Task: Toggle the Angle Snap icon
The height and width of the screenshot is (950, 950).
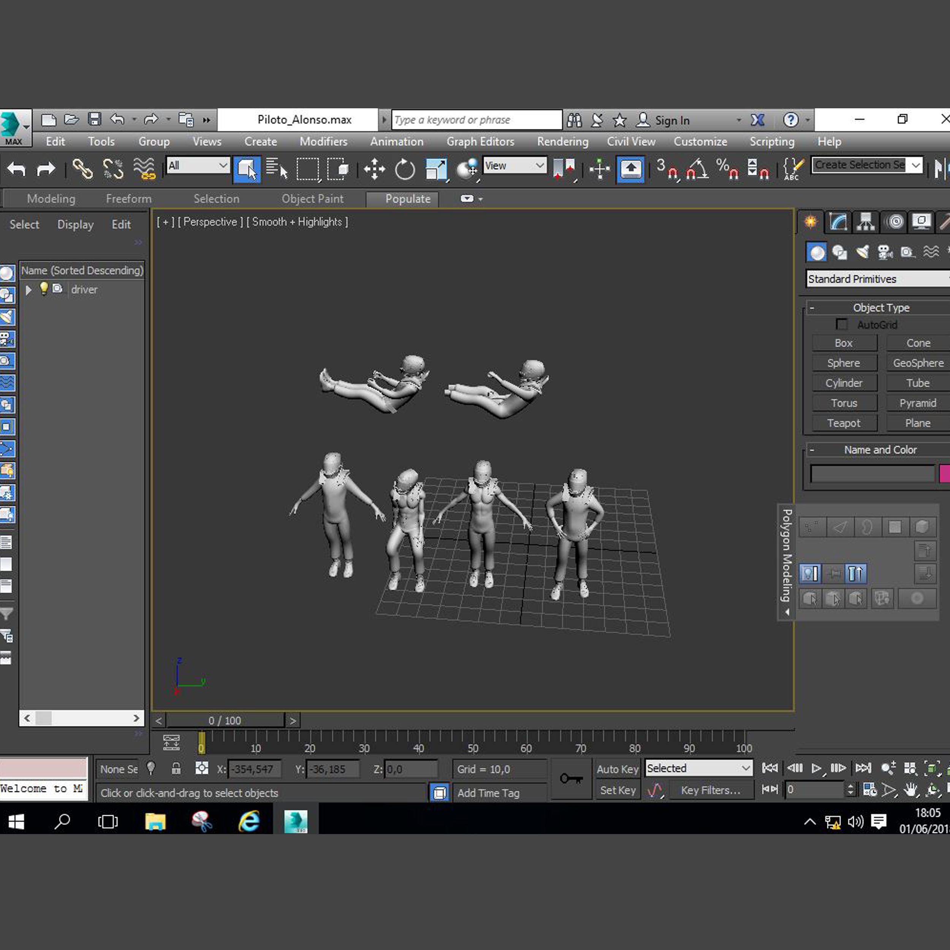Action: click(x=697, y=169)
